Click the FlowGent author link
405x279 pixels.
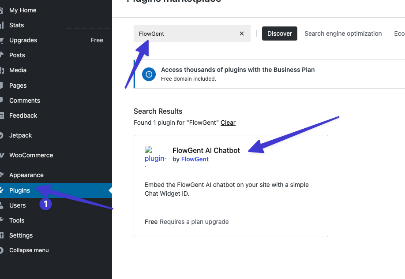(195, 159)
